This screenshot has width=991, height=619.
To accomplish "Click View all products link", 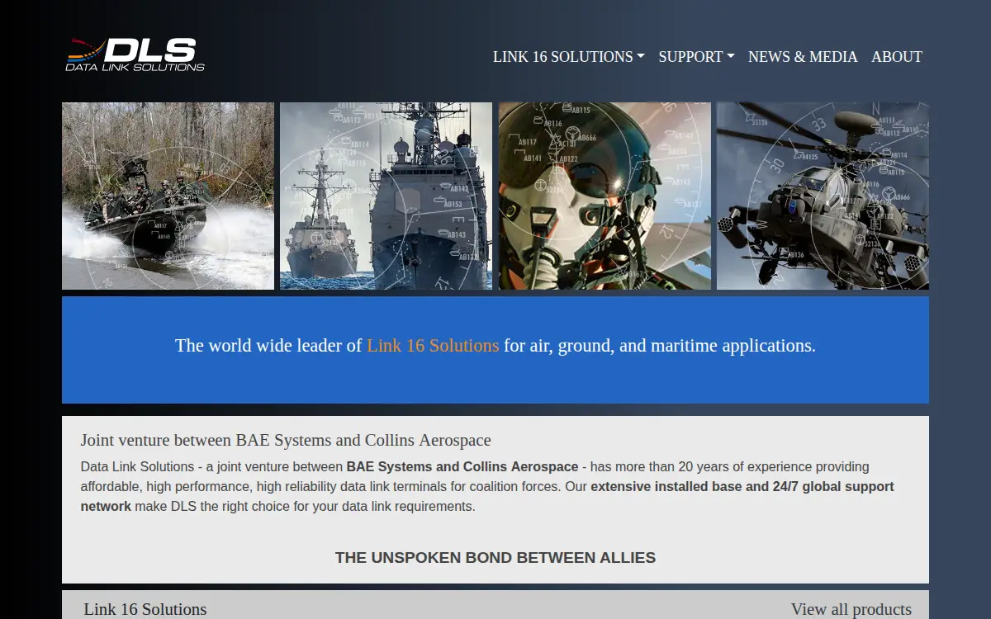I will point(851,609).
